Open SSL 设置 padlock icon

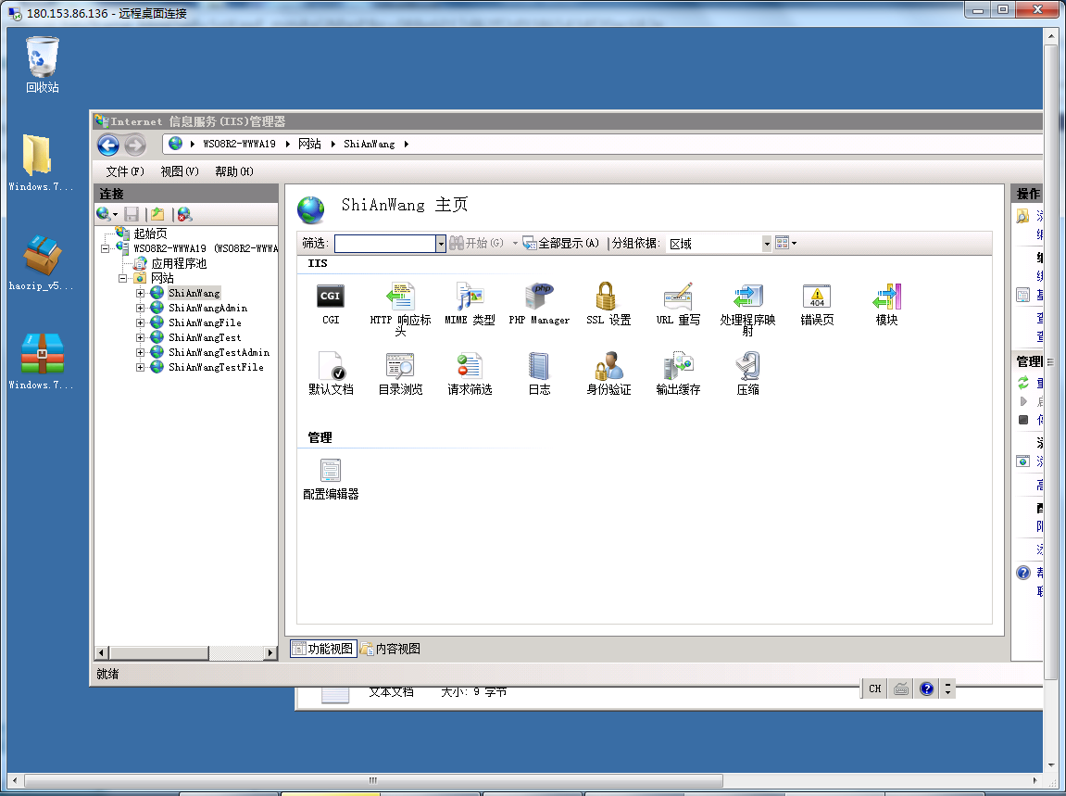(x=608, y=303)
